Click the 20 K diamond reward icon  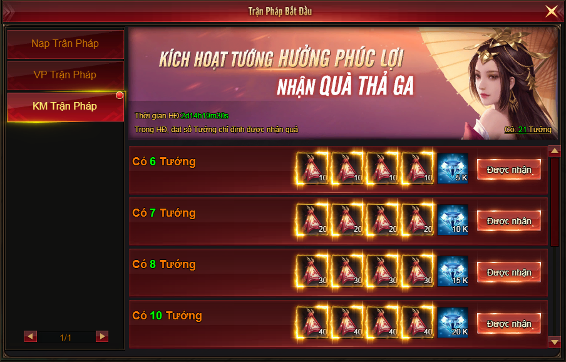[453, 323]
